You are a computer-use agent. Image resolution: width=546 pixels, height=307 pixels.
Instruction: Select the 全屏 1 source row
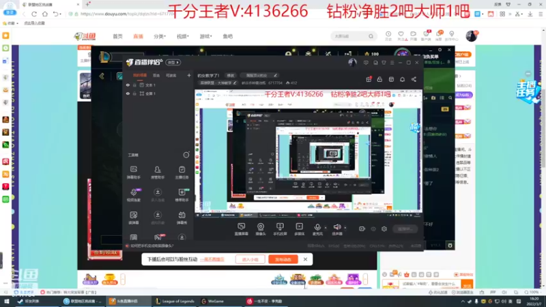click(x=158, y=93)
